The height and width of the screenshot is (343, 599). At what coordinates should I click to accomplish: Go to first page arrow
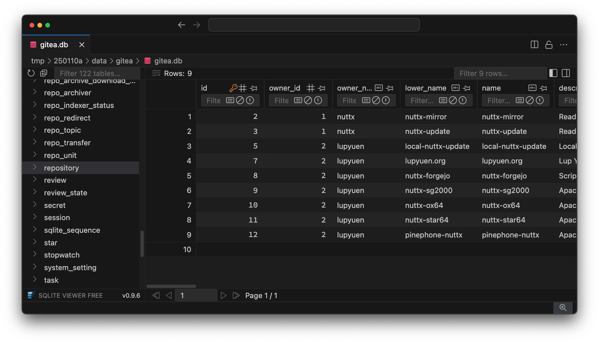(156, 295)
